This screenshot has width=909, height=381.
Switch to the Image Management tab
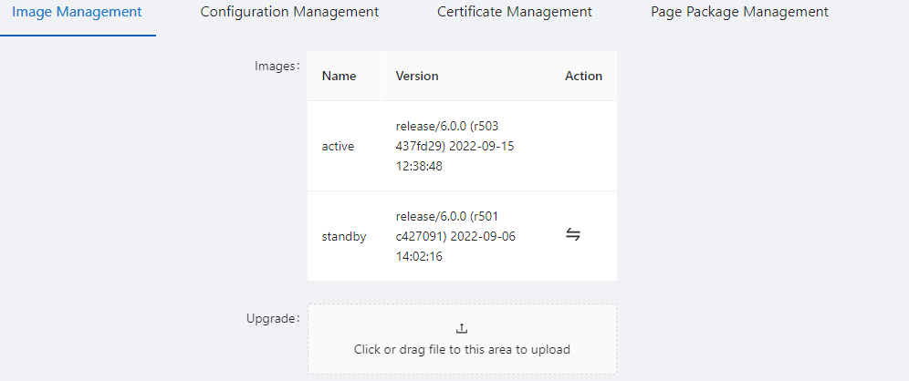(77, 12)
